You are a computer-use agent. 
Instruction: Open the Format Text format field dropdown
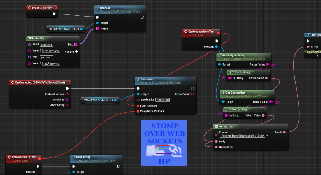[x=267, y=136]
